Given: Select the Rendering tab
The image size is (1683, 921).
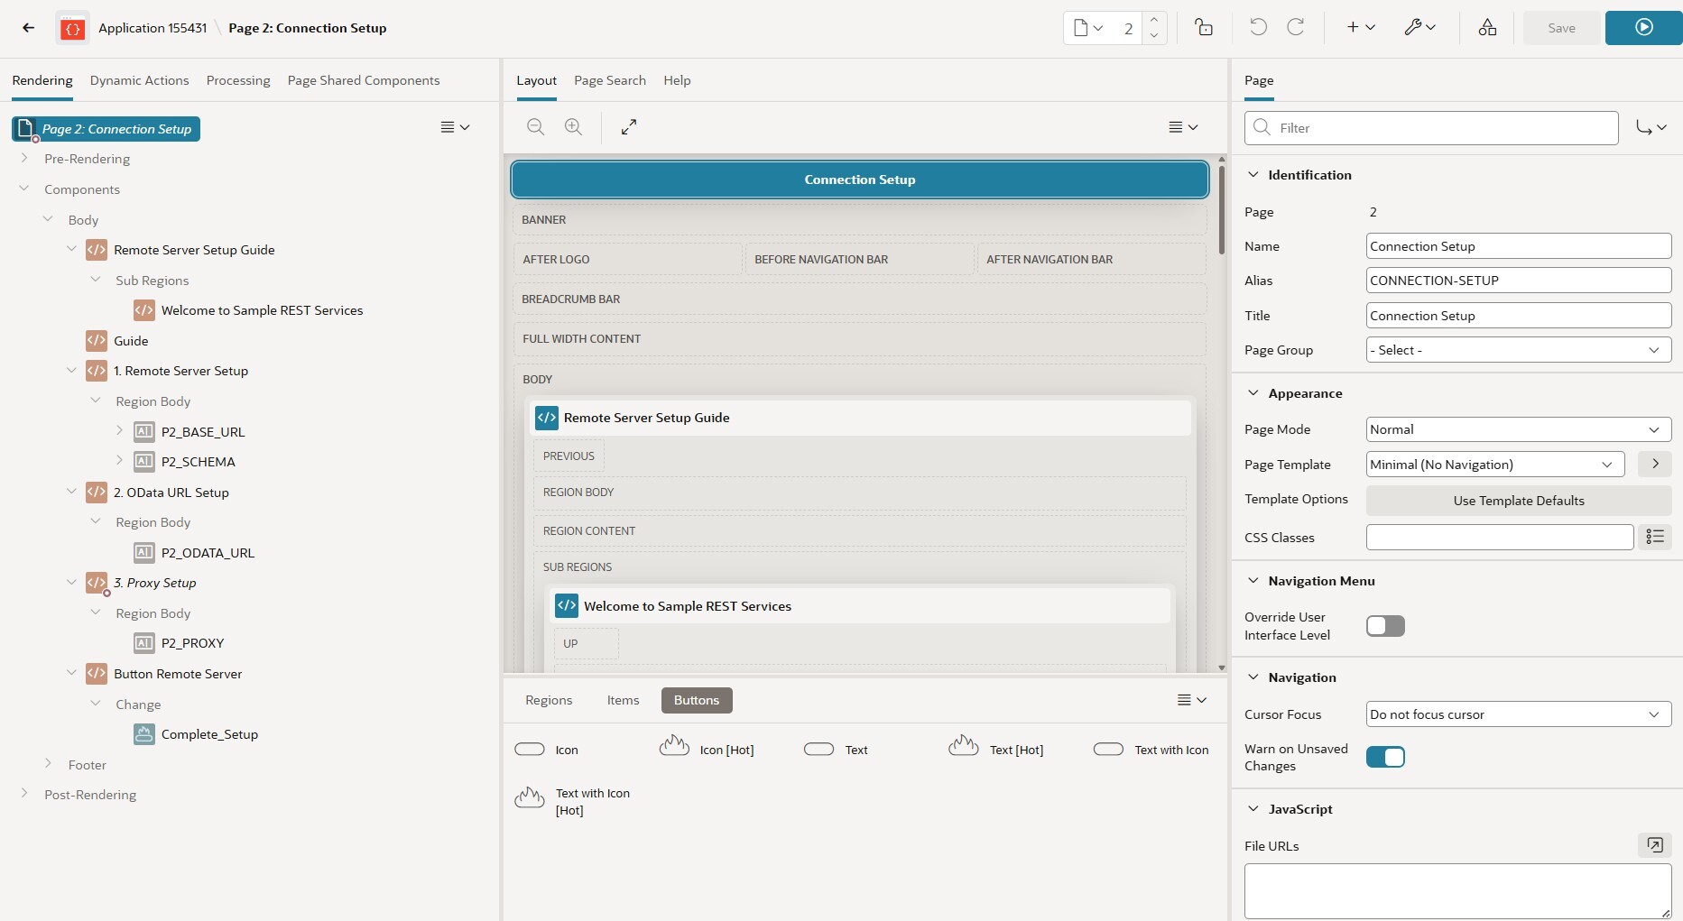Looking at the screenshot, I should (x=42, y=80).
